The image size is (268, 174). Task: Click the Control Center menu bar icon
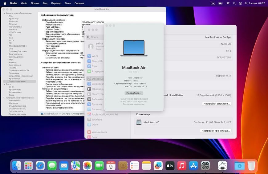[240, 3]
